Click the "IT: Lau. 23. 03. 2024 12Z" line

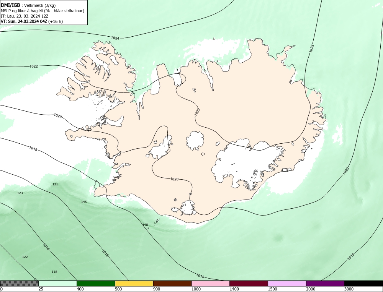25,16
